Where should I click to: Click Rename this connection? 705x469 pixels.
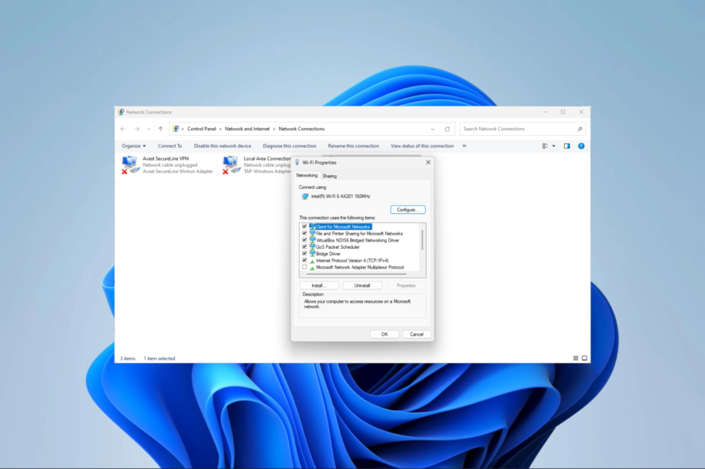(x=353, y=146)
